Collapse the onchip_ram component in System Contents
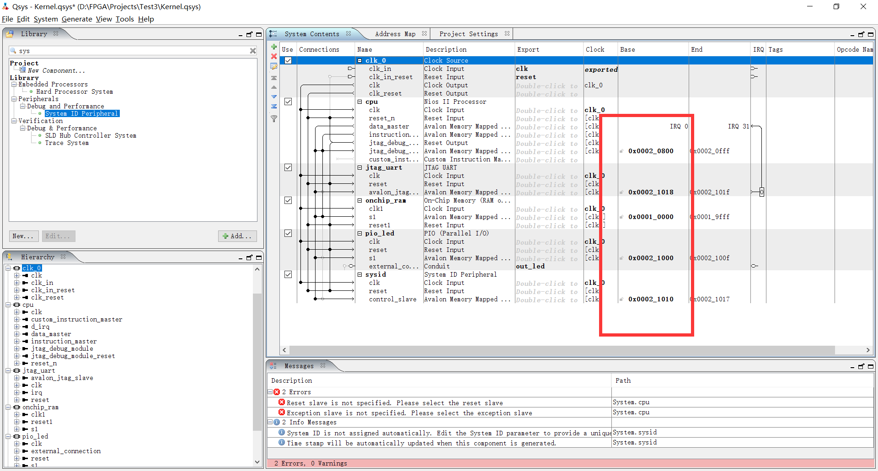Screen dimensions: 878x471 click(x=360, y=200)
